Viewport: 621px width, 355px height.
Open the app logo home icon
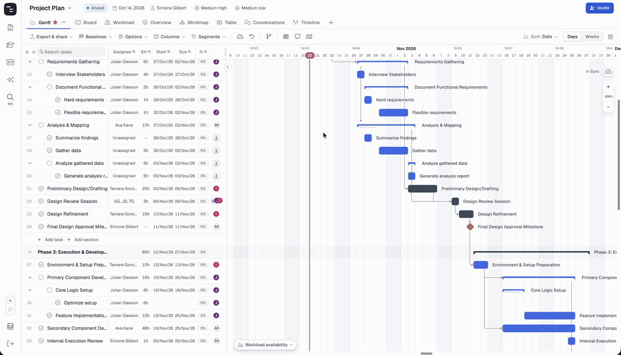[x=10, y=9]
